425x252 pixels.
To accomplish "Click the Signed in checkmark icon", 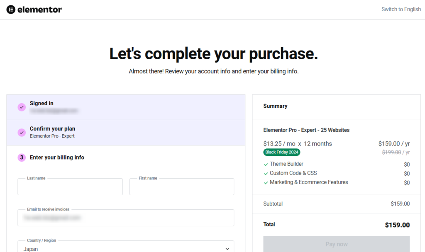I will pyautogui.click(x=22, y=107).
